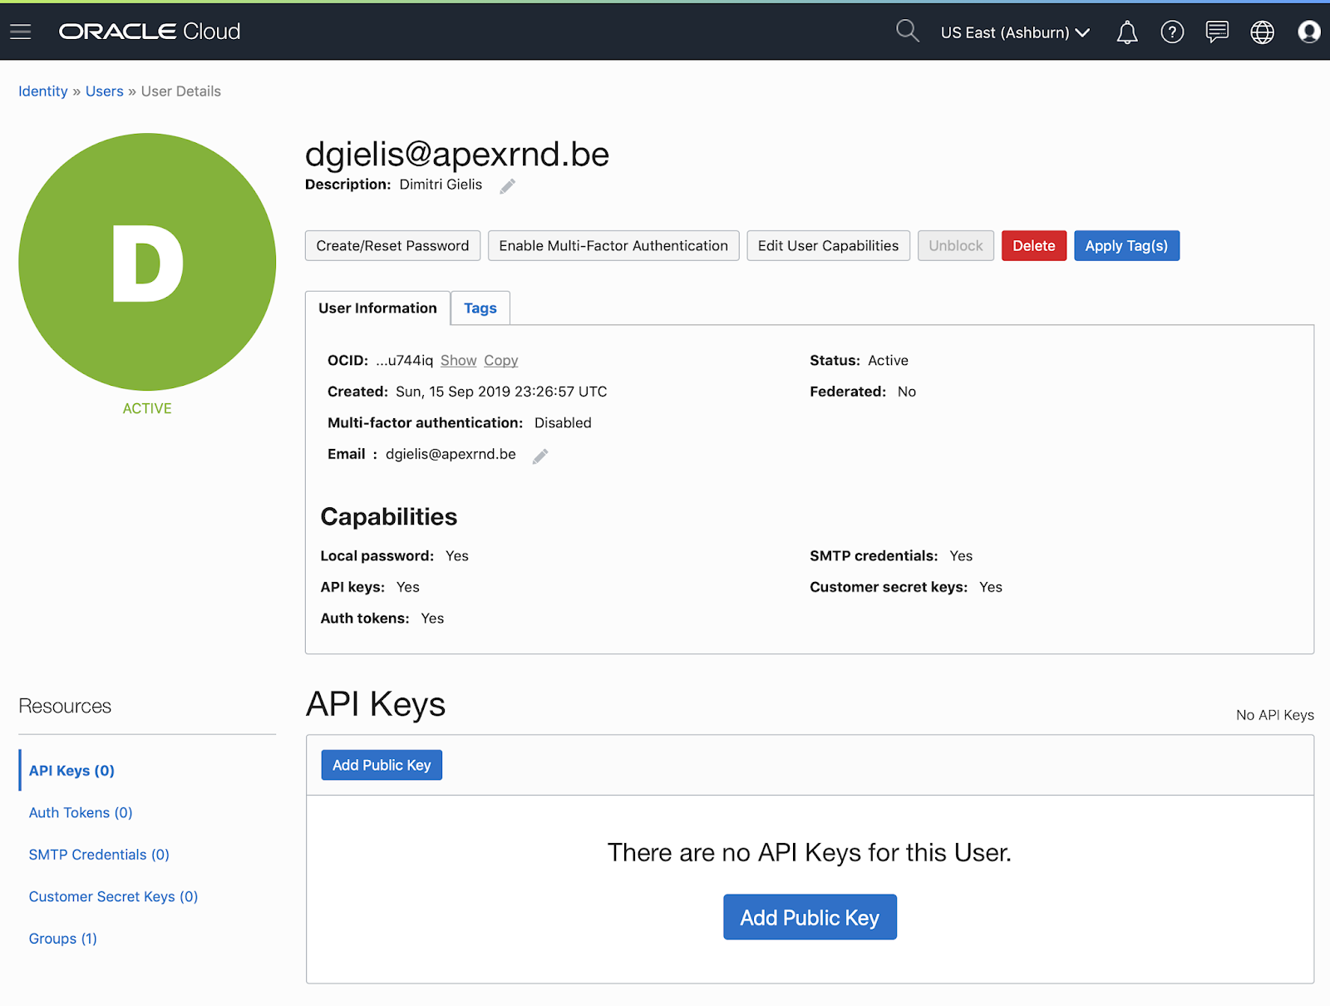The width and height of the screenshot is (1330, 1006).
Task: Open the US East (Ashburn) region dropdown
Action: click(1014, 32)
